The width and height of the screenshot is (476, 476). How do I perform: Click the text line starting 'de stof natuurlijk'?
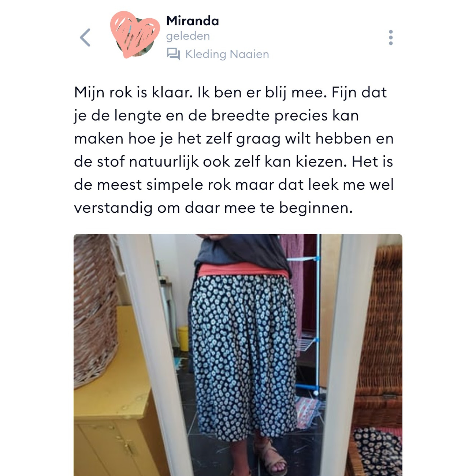(x=234, y=161)
